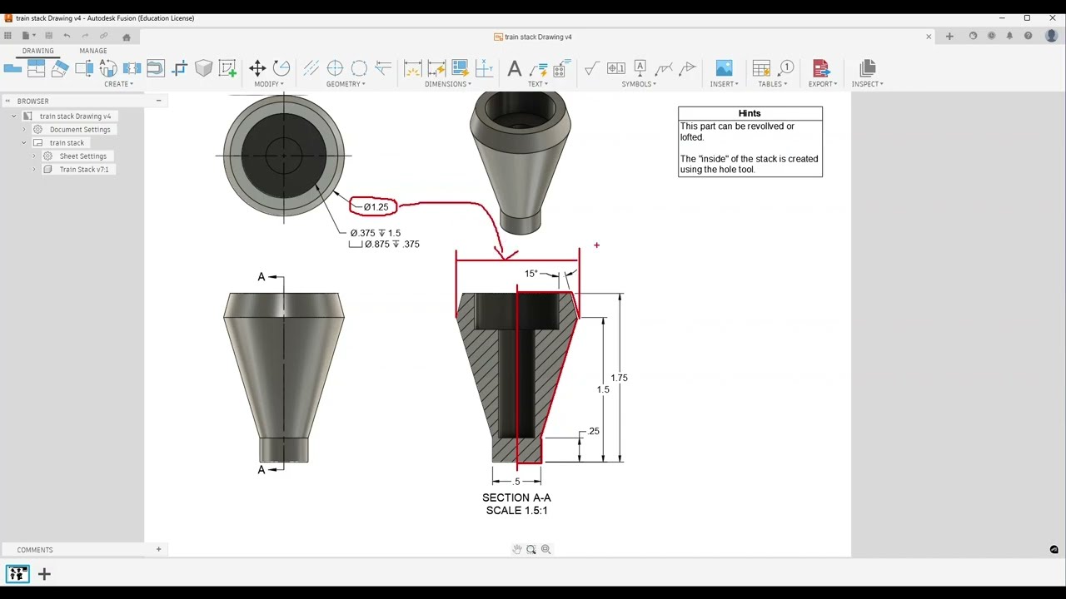Click the Export PDF icon
Screen dimensions: 1066x599
pyautogui.click(x=821, y=68)
